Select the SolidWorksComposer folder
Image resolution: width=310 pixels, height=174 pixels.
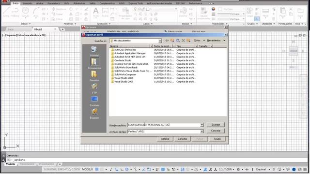pos(123,74)
